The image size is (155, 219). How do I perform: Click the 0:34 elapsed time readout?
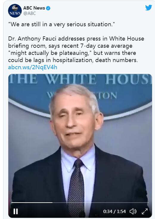(x=108, y=212)
